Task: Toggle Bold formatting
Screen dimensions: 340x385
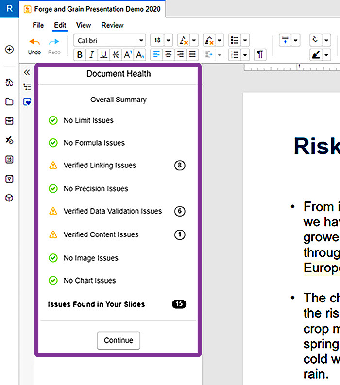Action: pos(80,54)
